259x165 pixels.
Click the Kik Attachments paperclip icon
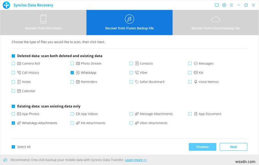78,123
